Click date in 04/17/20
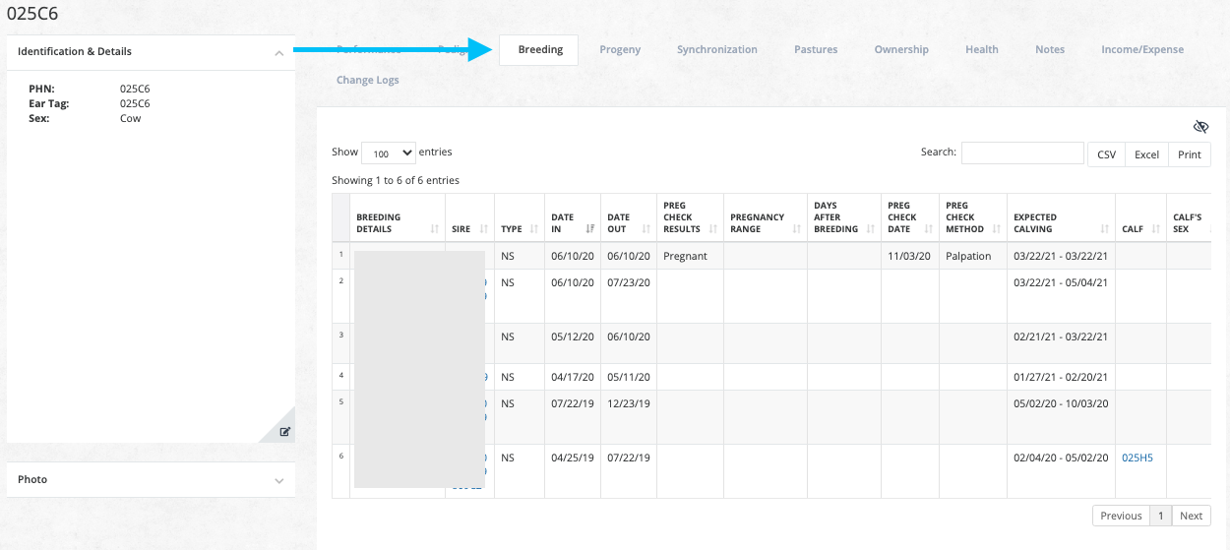1230x550 pixels. (573, 378)
